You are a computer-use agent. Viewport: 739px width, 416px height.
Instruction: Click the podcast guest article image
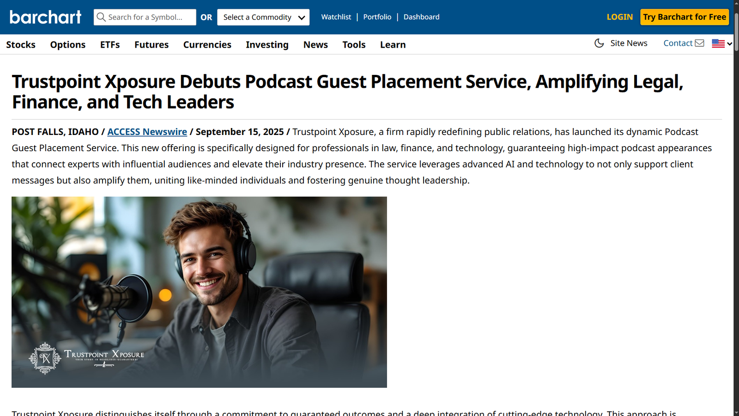(x=199, y=292)
